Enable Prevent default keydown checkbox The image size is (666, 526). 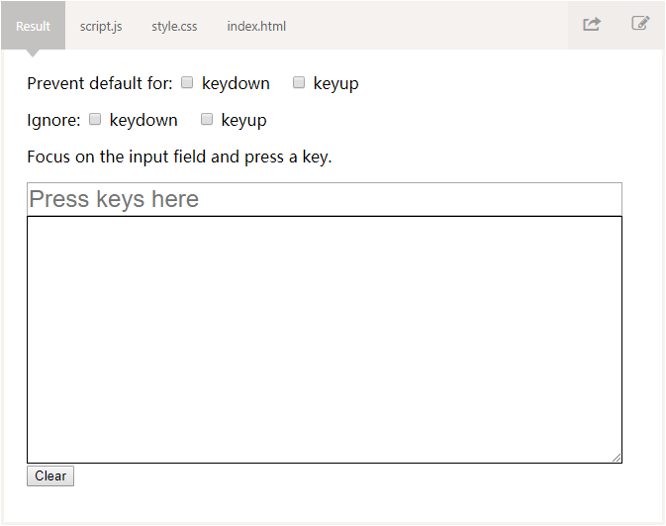187,83
